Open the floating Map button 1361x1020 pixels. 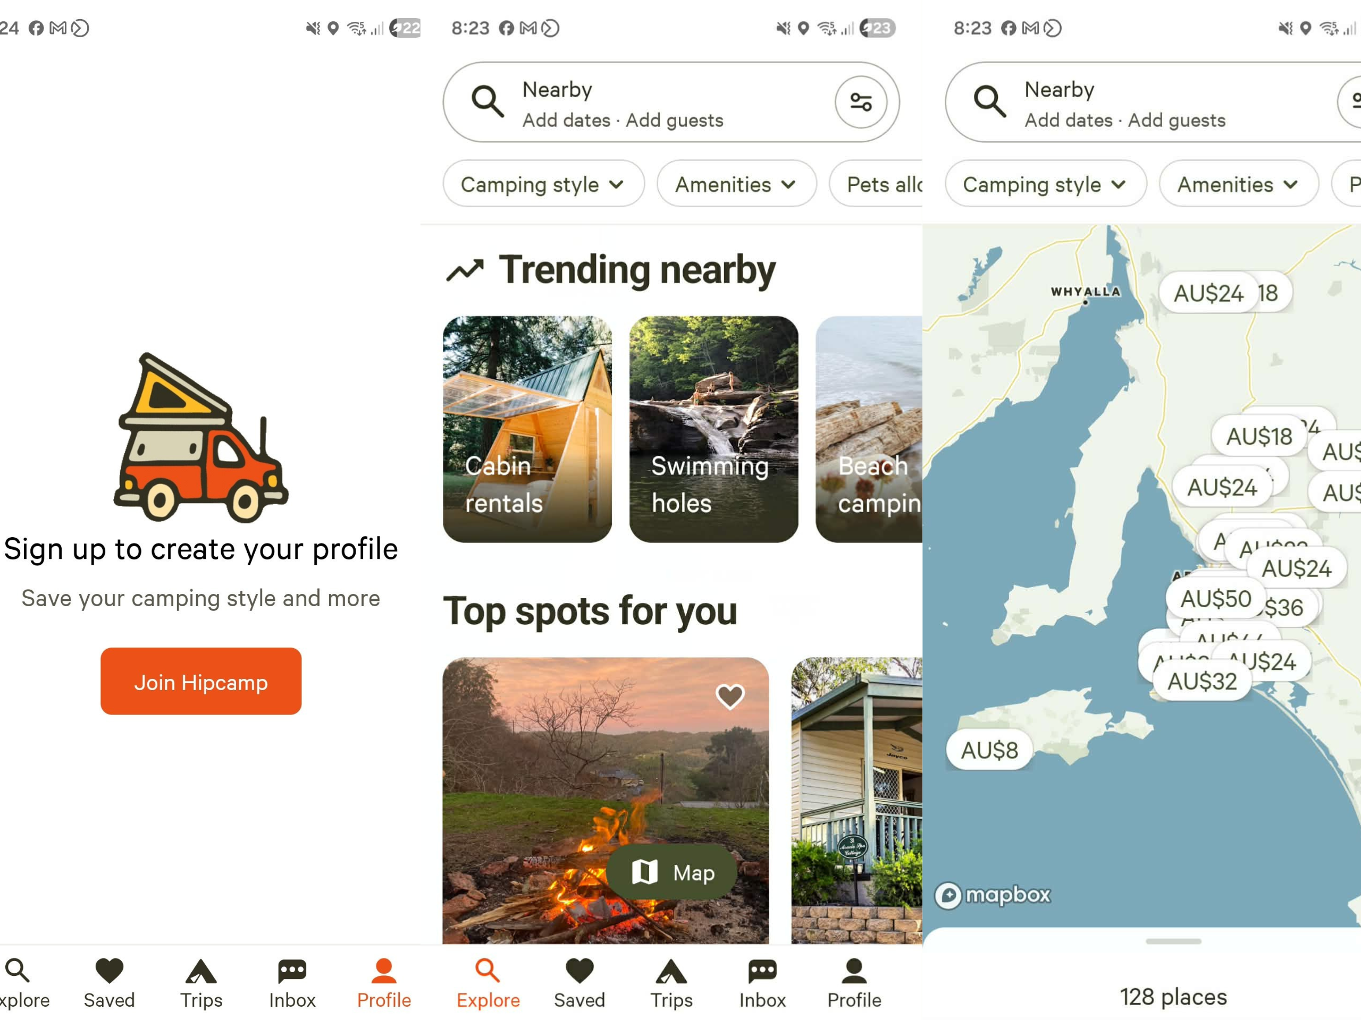click(672, 872)
